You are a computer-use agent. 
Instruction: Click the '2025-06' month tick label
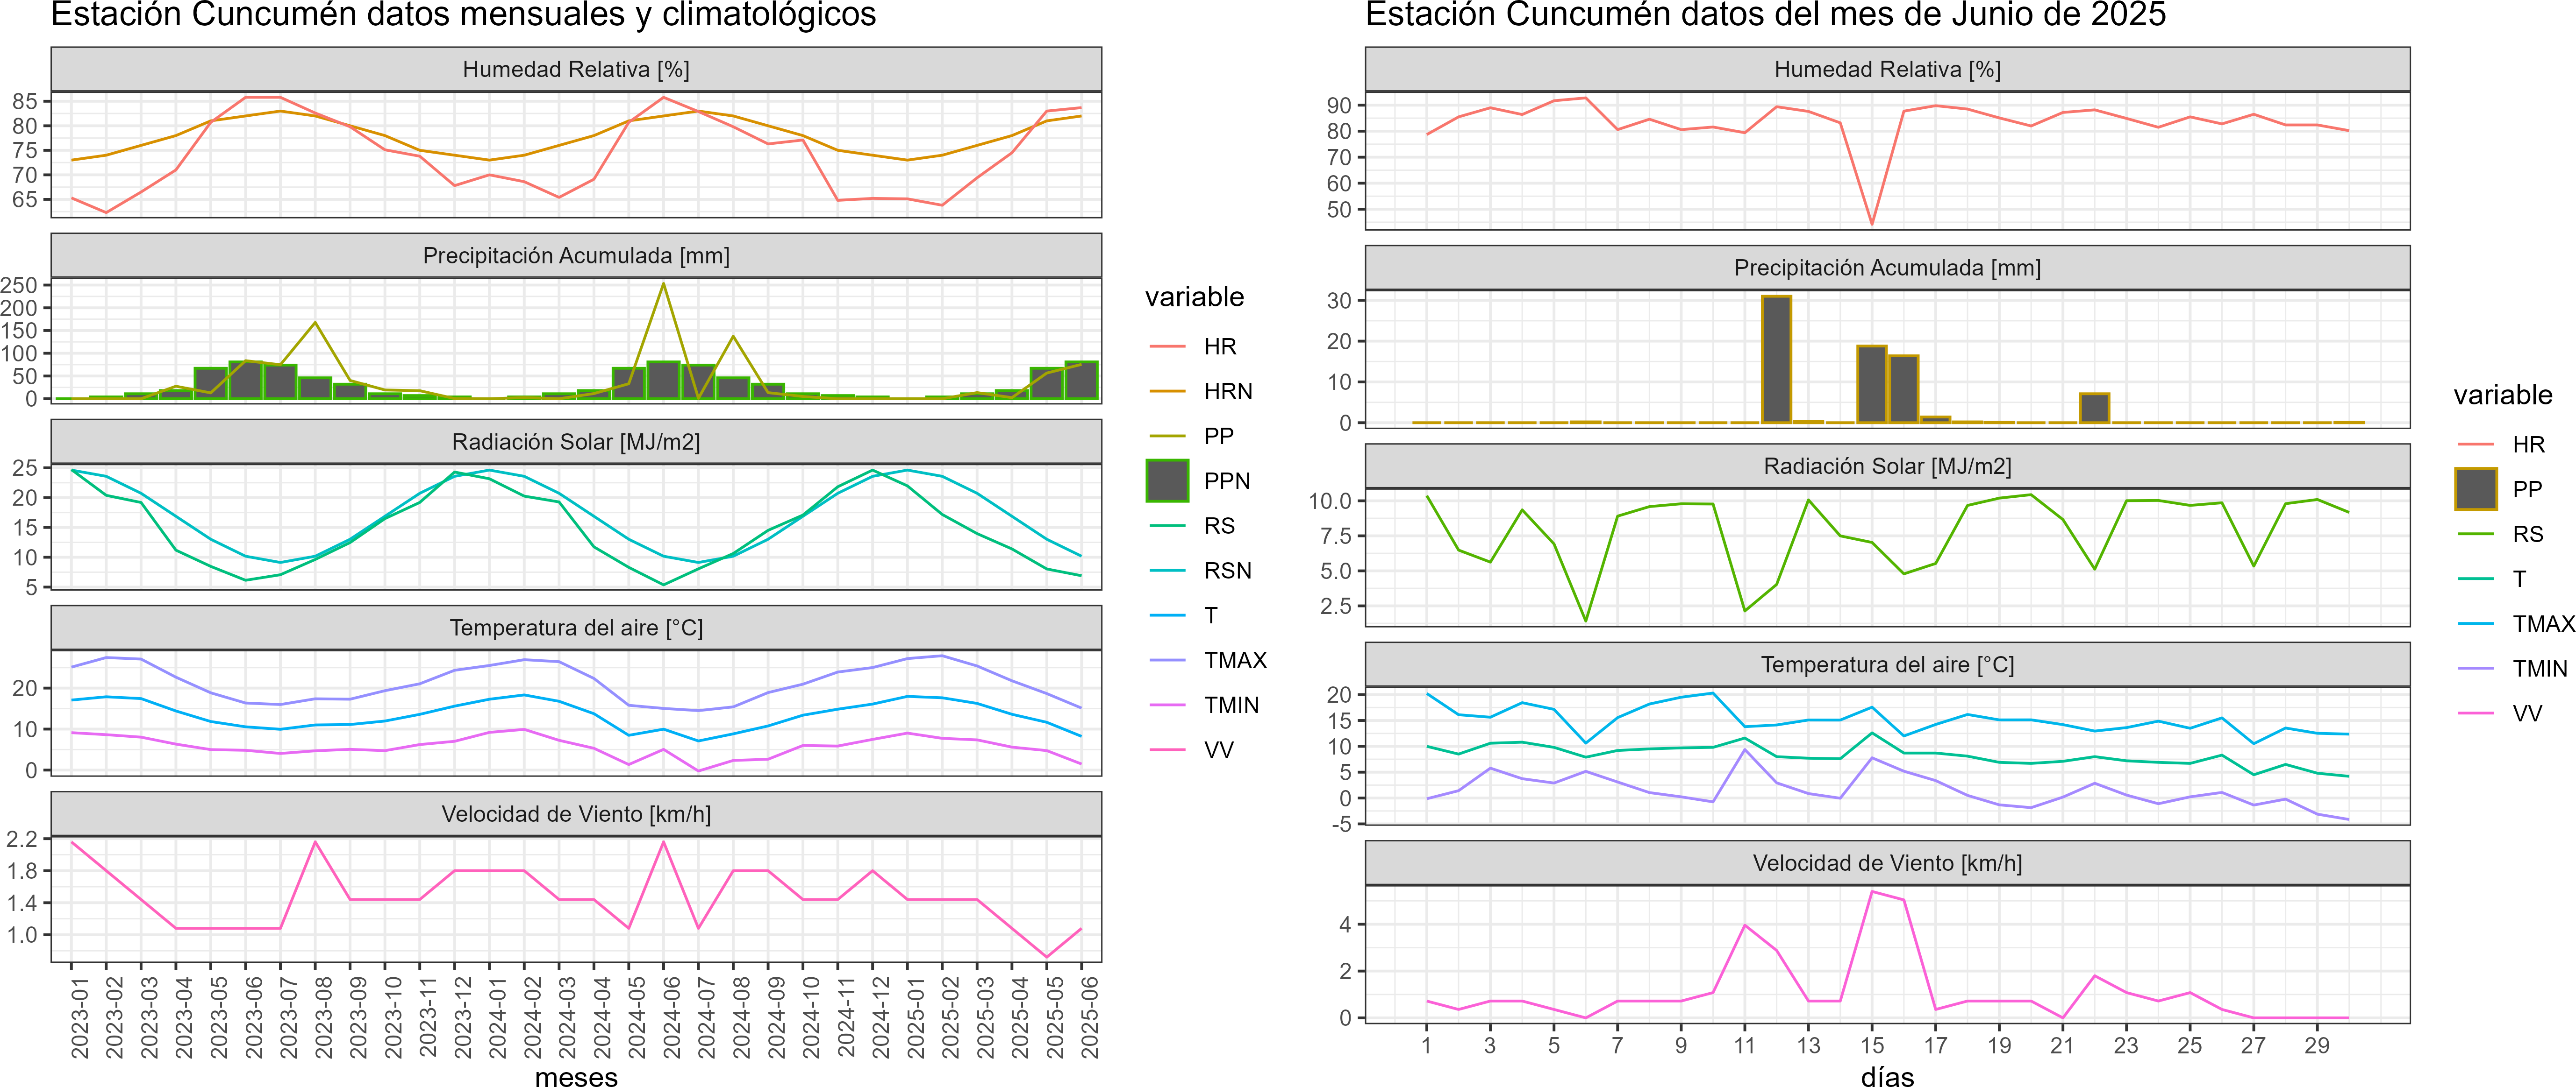tap(1089, 1017)
